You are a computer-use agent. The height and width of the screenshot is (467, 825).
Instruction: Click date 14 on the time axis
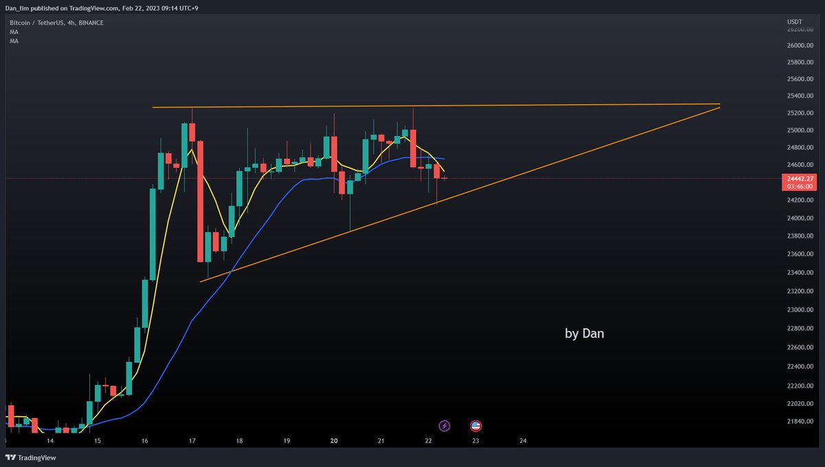coord(50,441)
